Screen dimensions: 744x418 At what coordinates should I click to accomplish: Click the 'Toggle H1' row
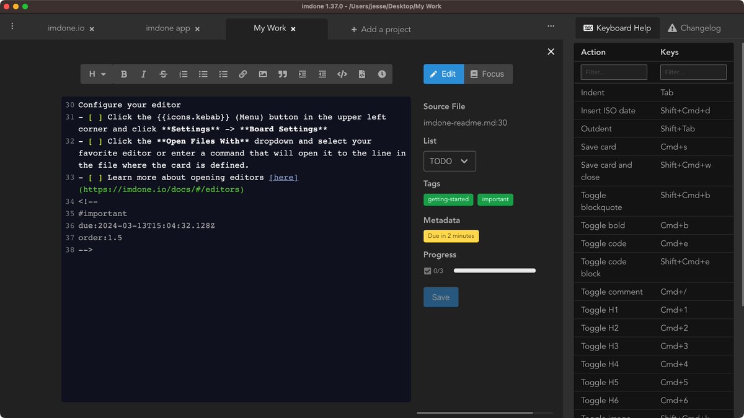coord(653,310)
